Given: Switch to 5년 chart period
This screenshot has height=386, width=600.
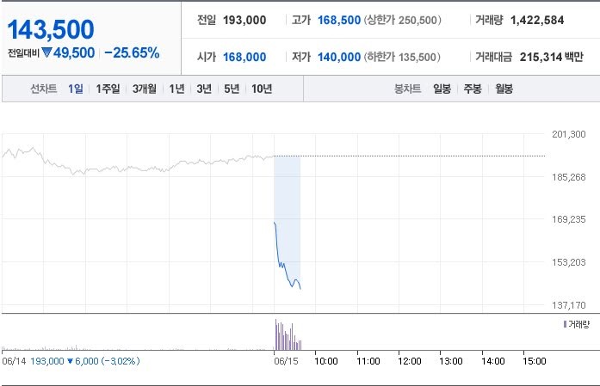Looking at the screenshot, I should click(232, 89).
